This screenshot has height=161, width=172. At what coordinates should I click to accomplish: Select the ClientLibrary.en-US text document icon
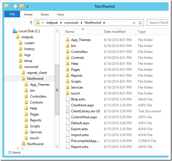point(68,111)
